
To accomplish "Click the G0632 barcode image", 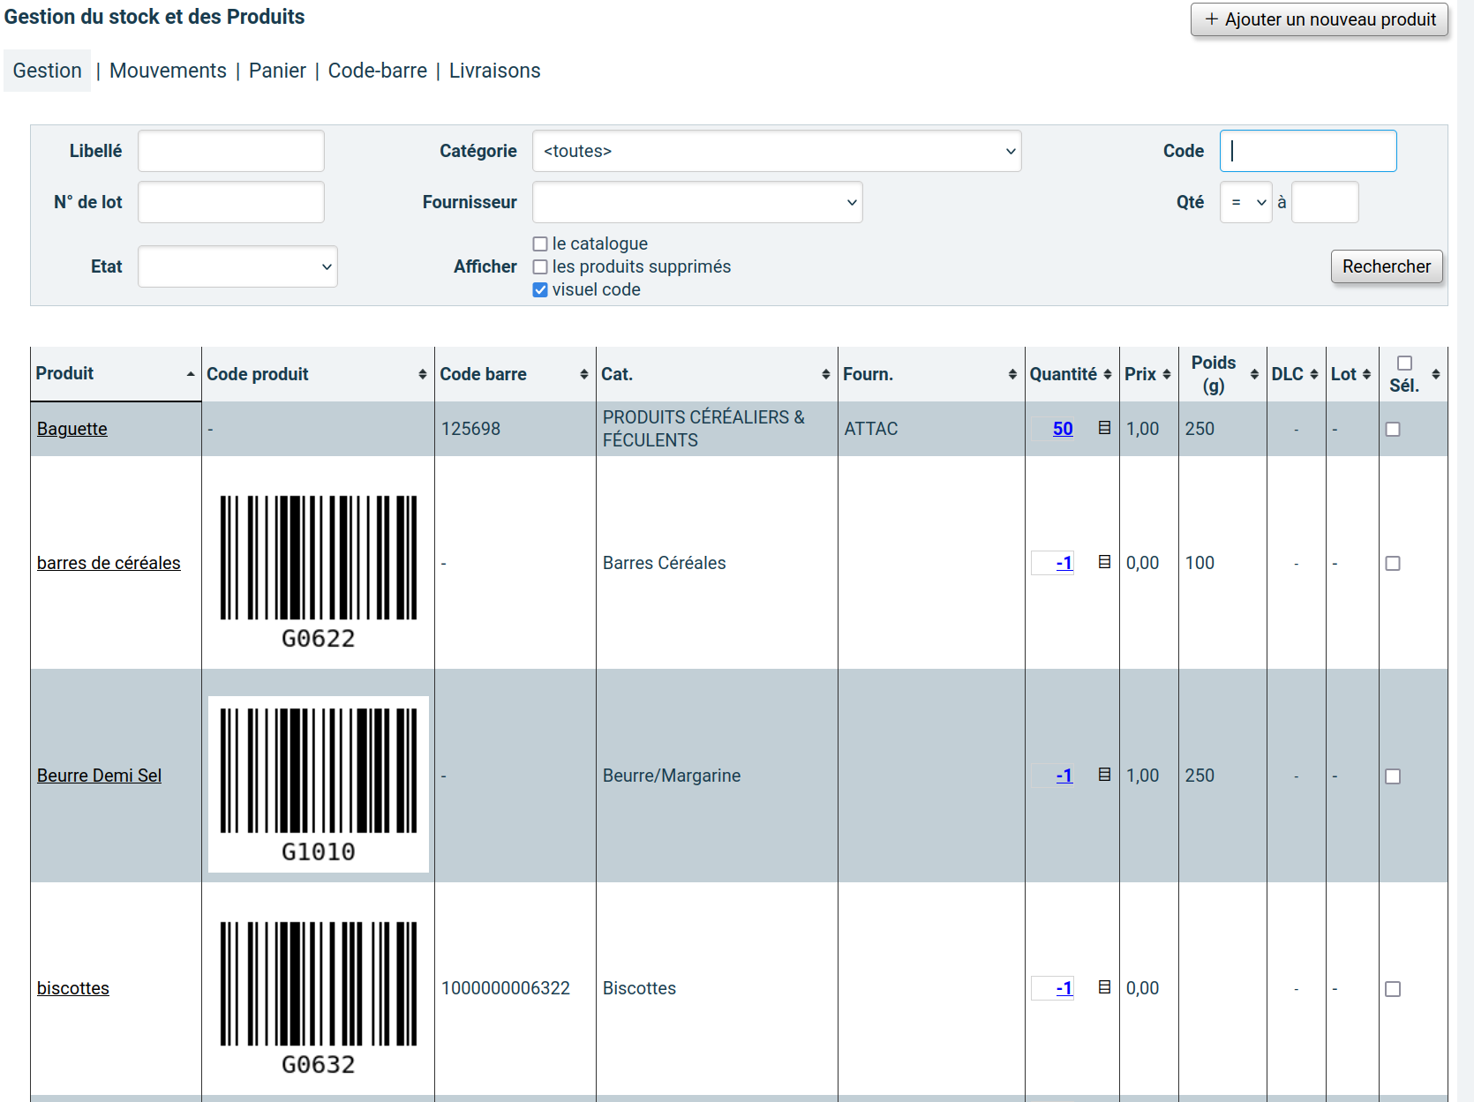I will 319,998.
